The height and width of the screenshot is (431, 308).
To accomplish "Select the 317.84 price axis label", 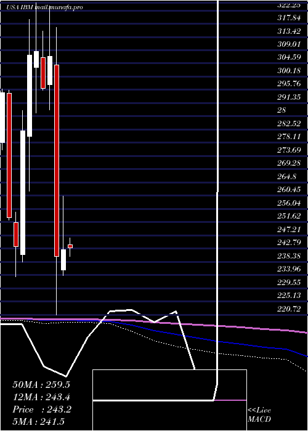I will 289,18.
